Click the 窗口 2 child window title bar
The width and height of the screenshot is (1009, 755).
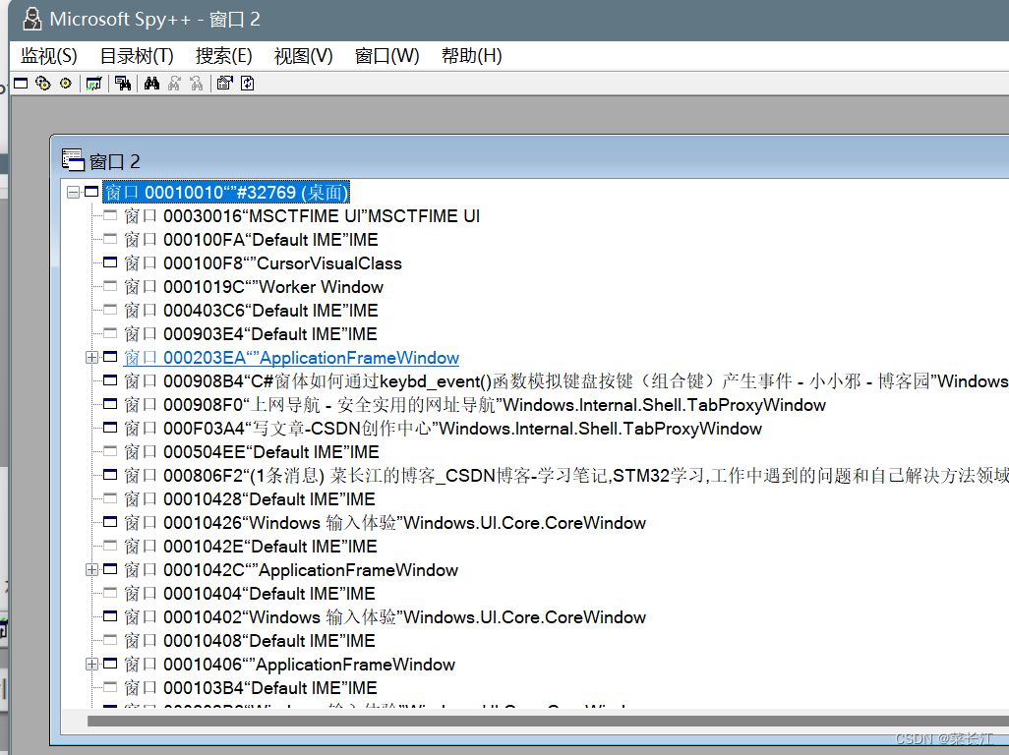(x=530, y=159)
